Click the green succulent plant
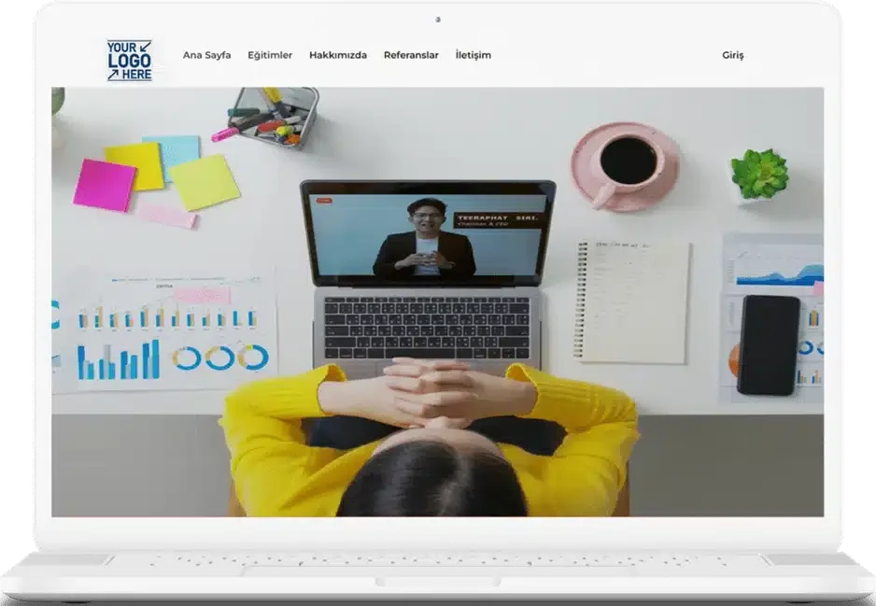 (x=758, y=173)
